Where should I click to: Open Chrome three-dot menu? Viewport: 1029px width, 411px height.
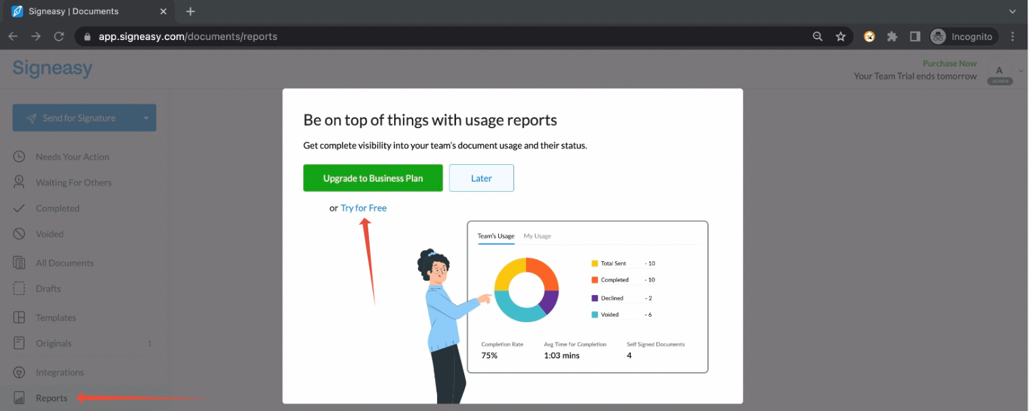tap(1013, 37)
